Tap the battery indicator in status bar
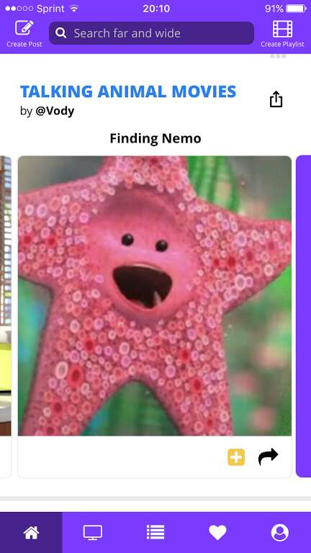 point(296,9)
